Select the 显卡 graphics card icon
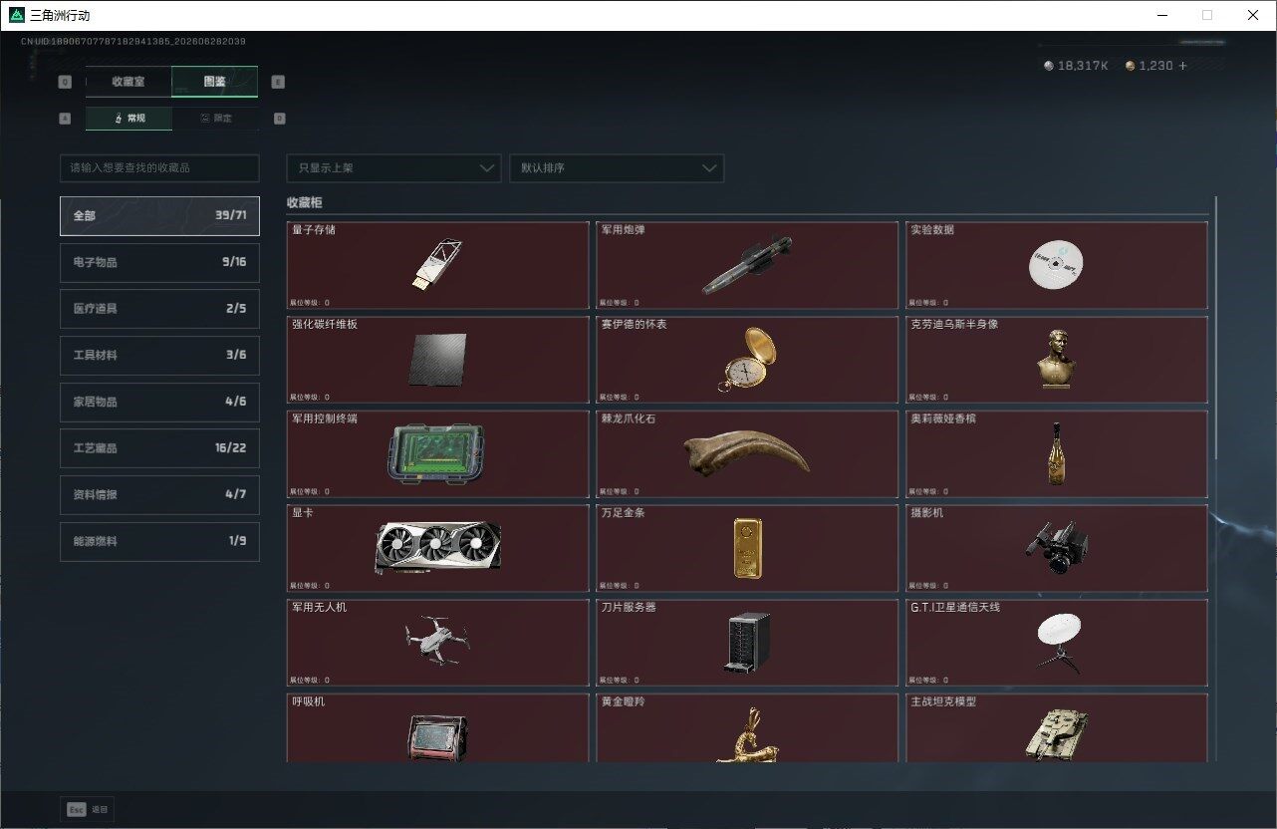Screen dimensions: 1277x829 click(437, 548)
